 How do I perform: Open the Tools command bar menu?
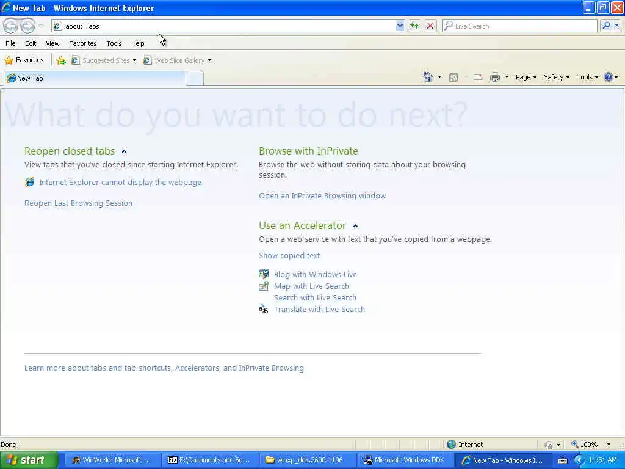(x=588, y=77)
